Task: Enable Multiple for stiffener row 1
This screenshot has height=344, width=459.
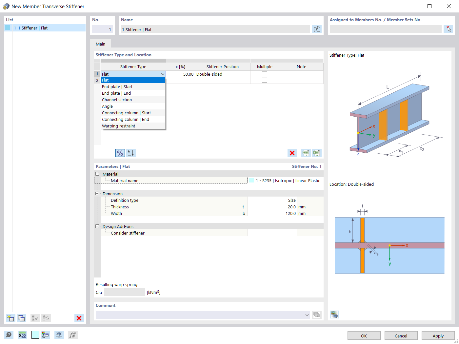Action: [x=265, y=73]
